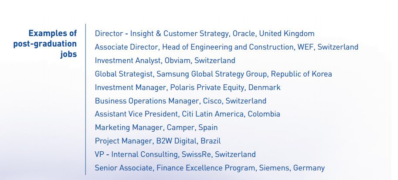This screenshot has width=398, height=180.
Task: Click the "Examples of post-graduation jobs" heading
Action: (x=45, y=43)
